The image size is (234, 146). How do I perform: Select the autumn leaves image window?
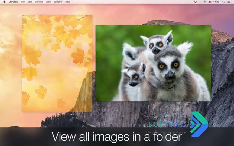click(57, 63)
